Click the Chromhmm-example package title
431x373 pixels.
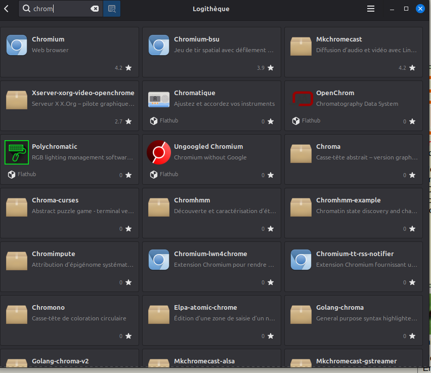tap(348, 200)
